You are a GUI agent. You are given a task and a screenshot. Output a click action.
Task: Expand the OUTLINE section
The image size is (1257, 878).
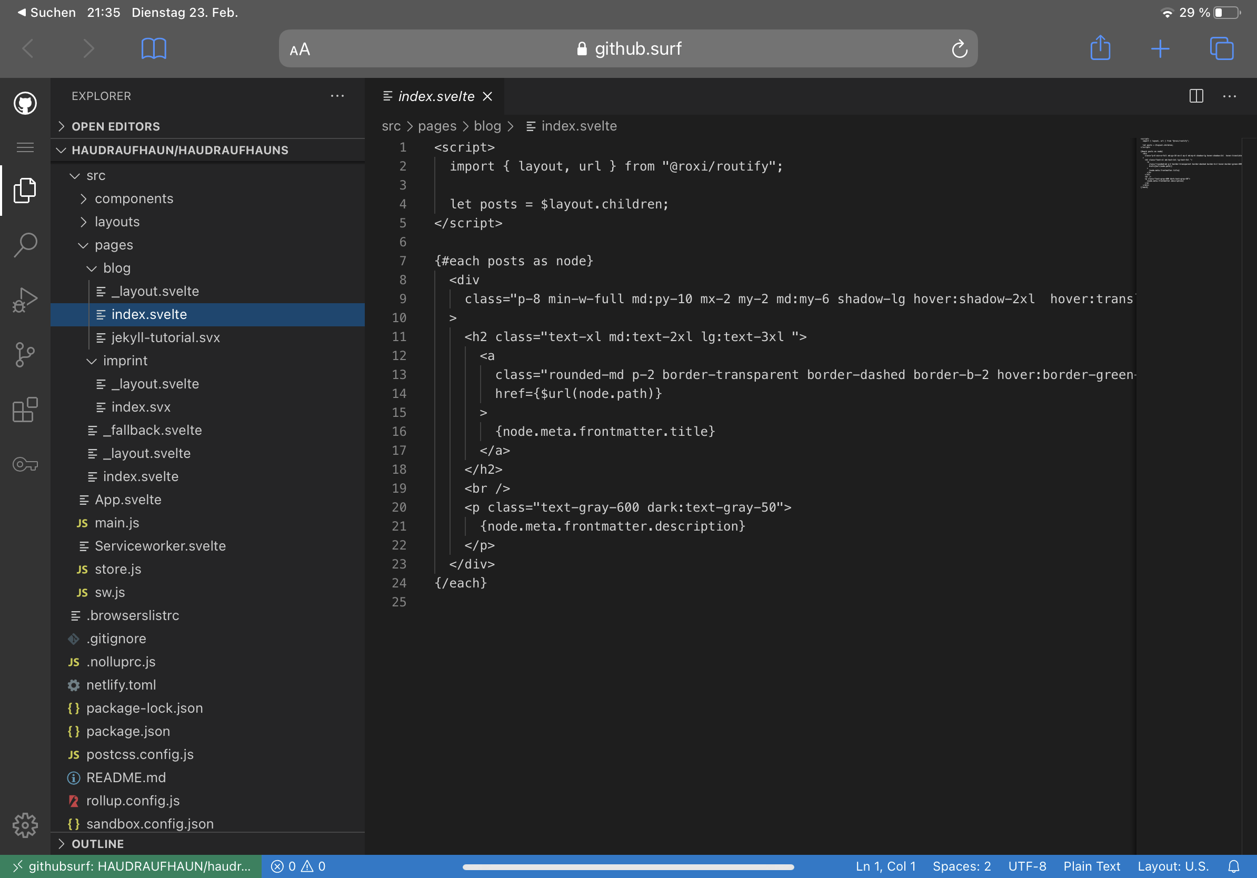(x=97, y=843)
